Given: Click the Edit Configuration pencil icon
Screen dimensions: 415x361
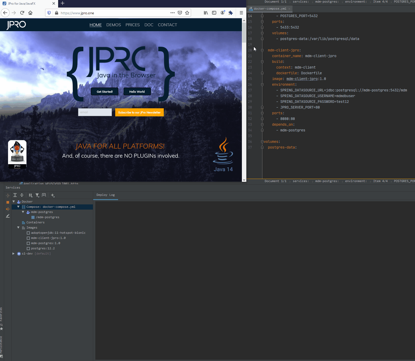Looking at the screenshot, I should pyautogui.click(x=8, y=216).
